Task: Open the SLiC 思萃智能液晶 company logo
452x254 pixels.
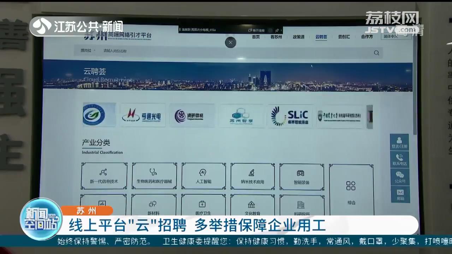Action: 290,116
